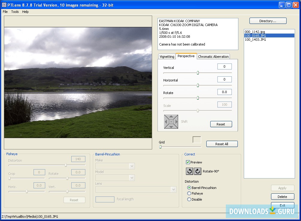Select Fisheye distortion radio button

tap(189, 193)
